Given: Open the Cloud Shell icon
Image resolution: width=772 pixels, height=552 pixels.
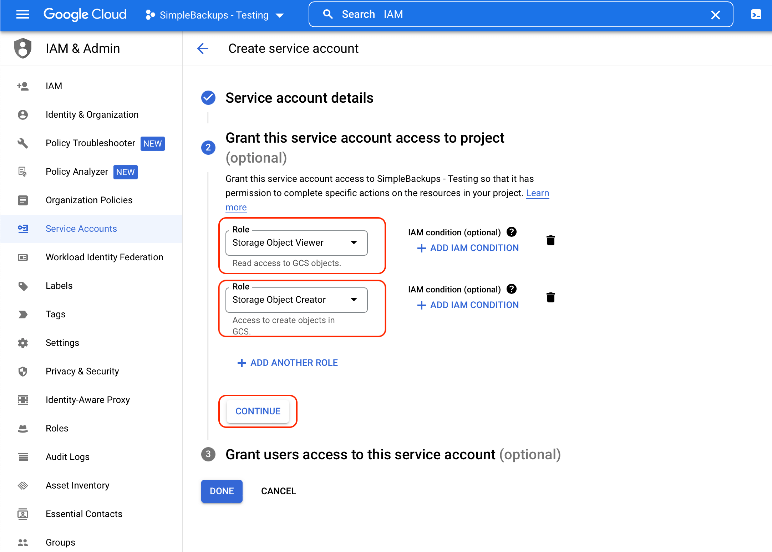Looking at the screenshot, I should 756,15.
